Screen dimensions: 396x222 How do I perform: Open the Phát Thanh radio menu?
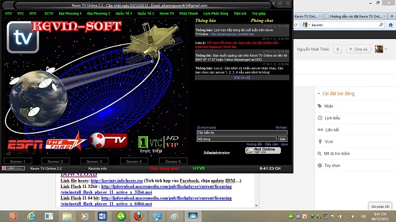point(189,13)
